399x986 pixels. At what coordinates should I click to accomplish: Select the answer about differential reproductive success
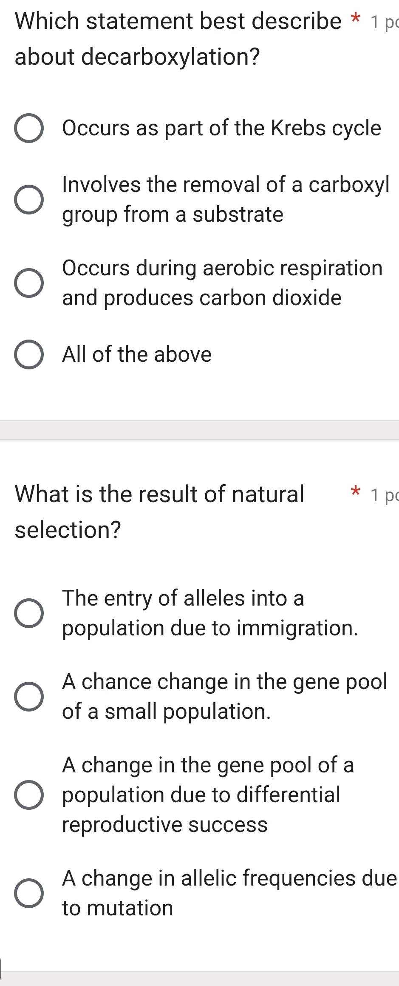coord(30,795)
